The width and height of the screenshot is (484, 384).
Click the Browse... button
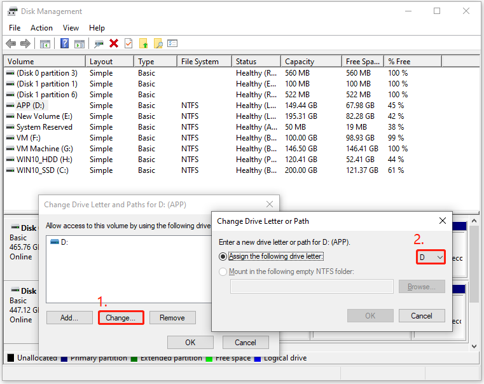(x=422, y=287)
